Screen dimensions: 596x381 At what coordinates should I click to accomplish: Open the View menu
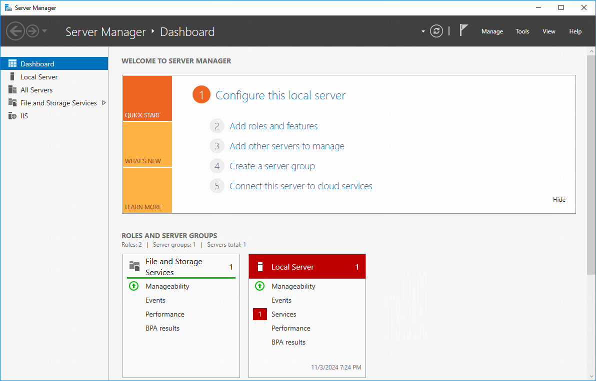point(549,31)
